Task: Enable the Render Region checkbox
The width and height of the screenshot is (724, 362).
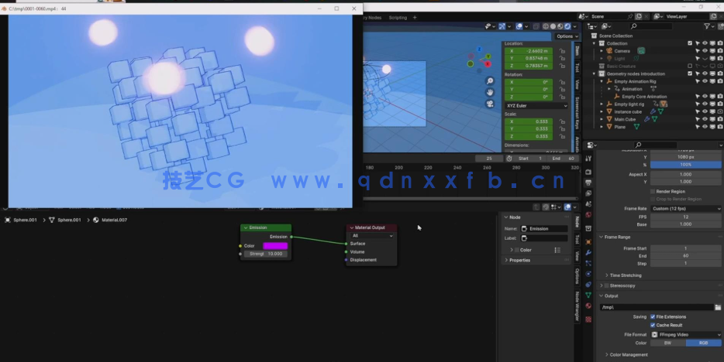Action: [652, 191]
